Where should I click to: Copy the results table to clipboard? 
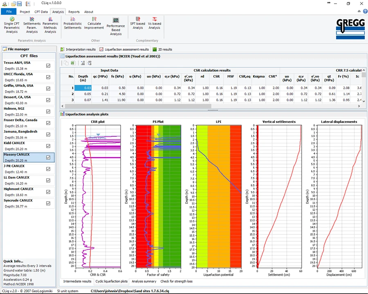coord(66,63)
